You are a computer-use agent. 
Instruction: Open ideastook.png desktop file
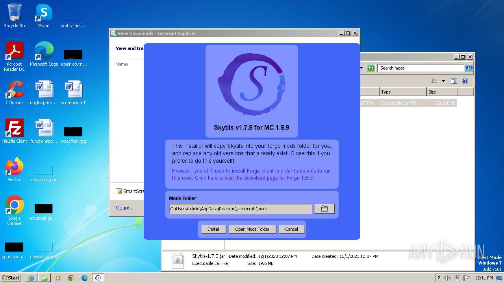coord(44,173)
